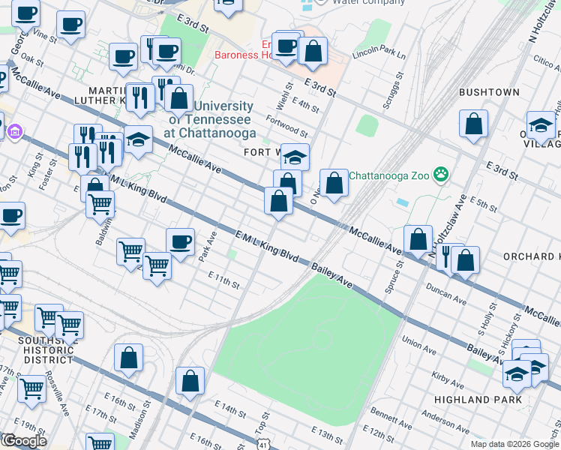Click the US 41 highway shield
The height and width of the screenshot is (450, 561).
(262, 444)
